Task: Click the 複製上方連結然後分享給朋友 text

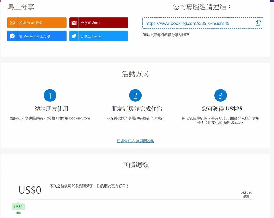Action: click(x=166, y=35)
